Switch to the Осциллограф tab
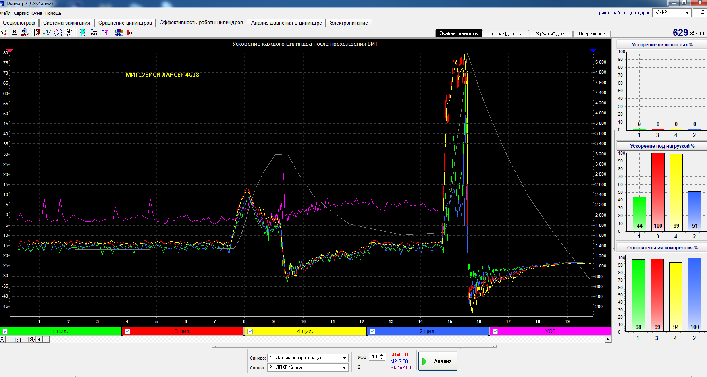 coord(19,23)
